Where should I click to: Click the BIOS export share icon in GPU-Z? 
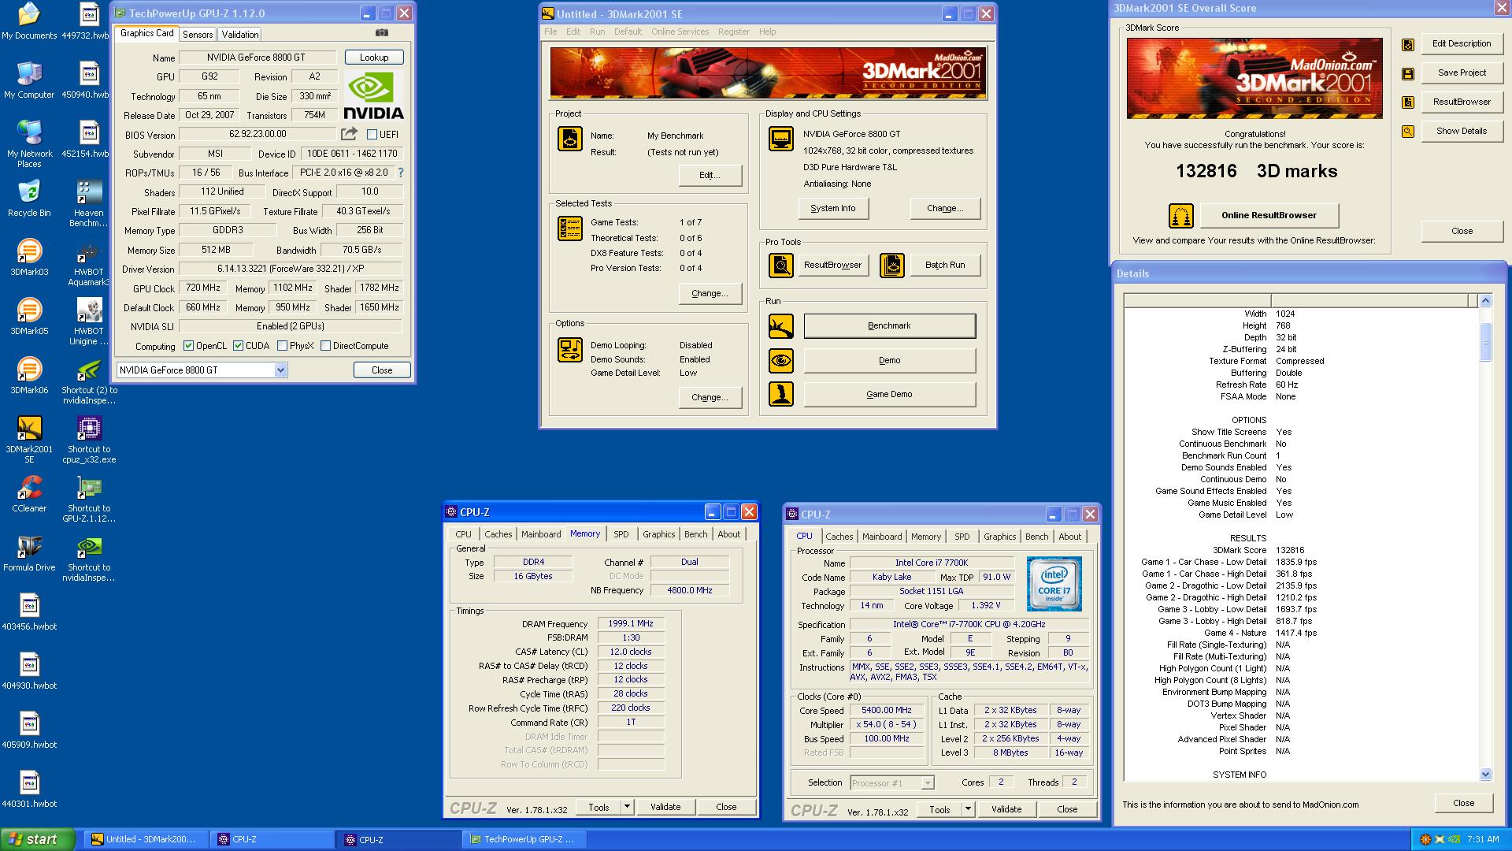point(349,134)
